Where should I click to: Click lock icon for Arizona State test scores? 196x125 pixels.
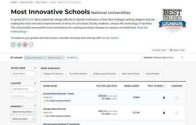click(164, 97)
